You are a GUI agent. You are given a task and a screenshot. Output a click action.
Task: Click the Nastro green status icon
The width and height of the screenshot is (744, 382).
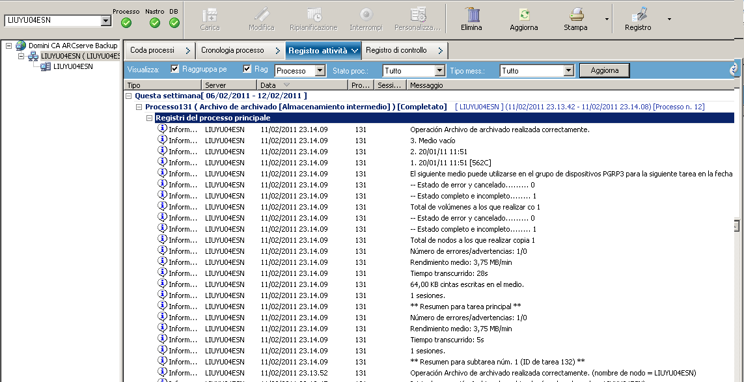point(155,23)
